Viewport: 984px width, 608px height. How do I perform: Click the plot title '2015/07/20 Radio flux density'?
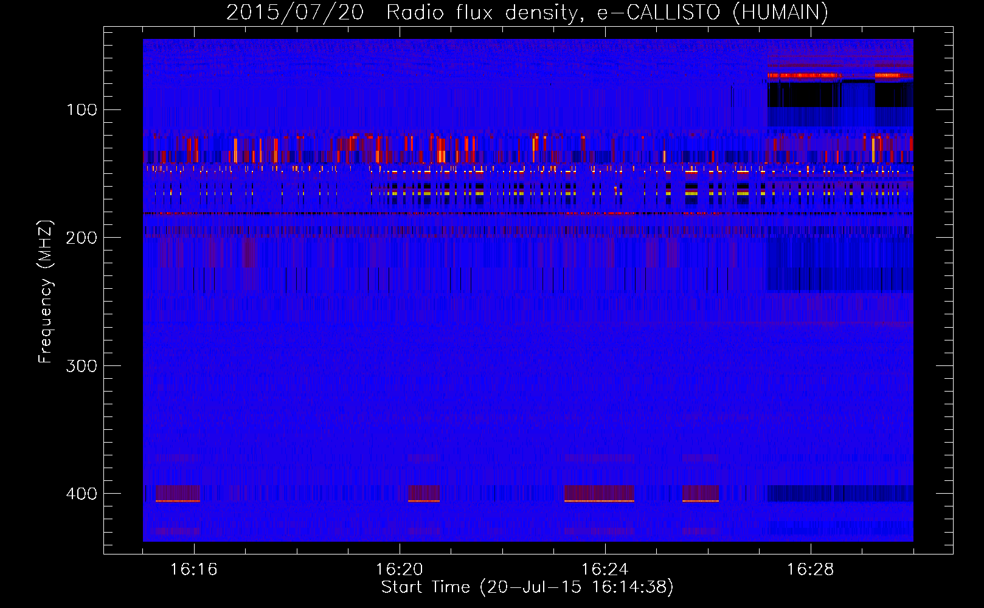coord(527,12)
